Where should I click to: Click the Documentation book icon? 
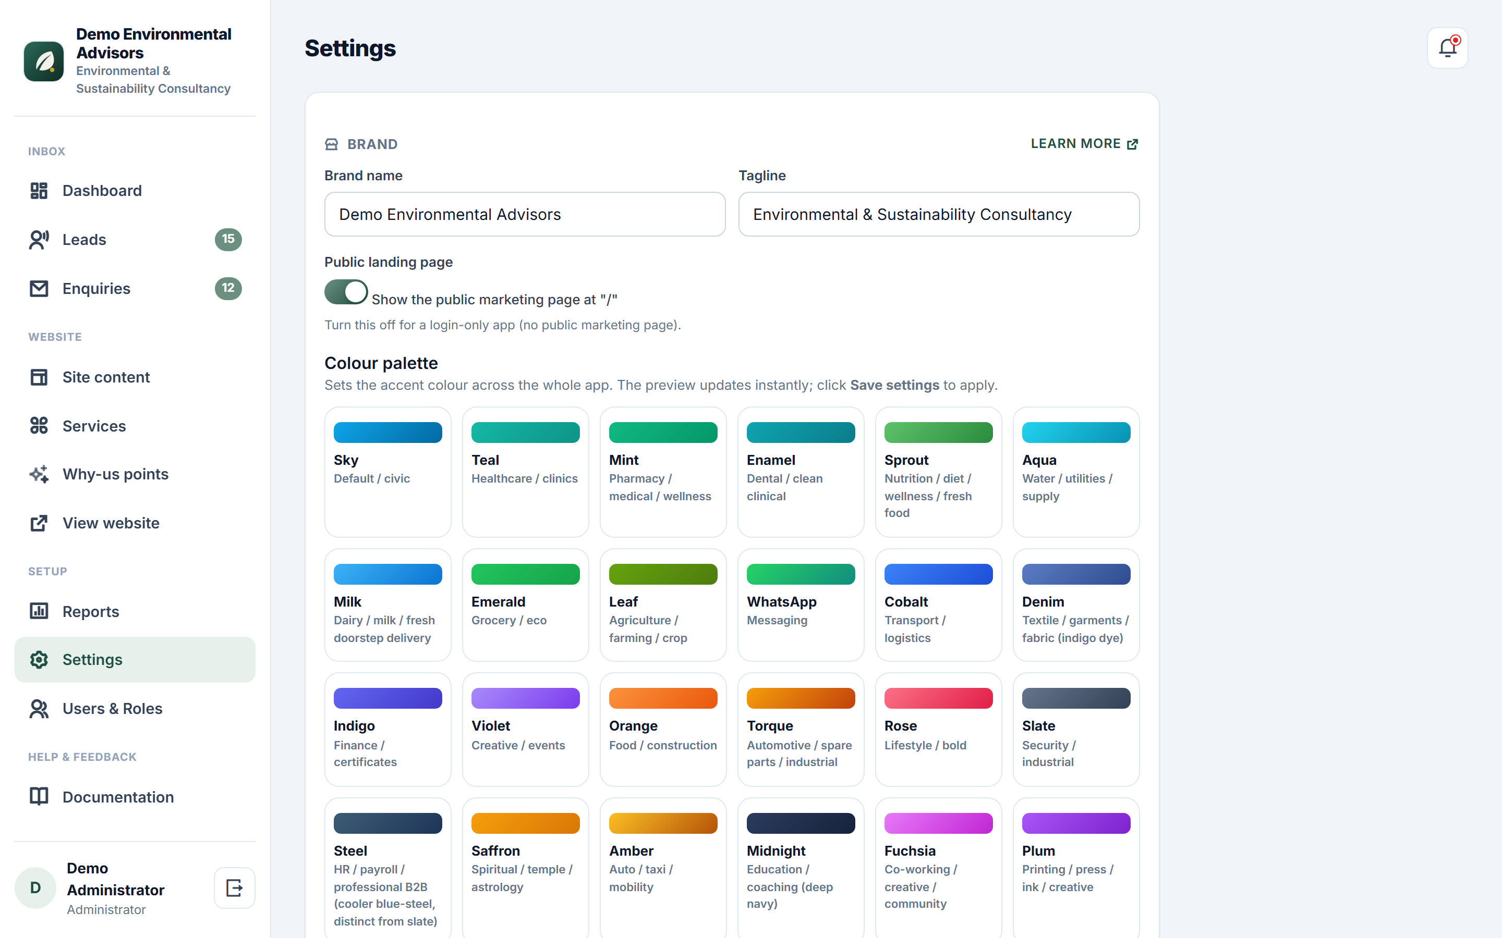coord(39,797)
